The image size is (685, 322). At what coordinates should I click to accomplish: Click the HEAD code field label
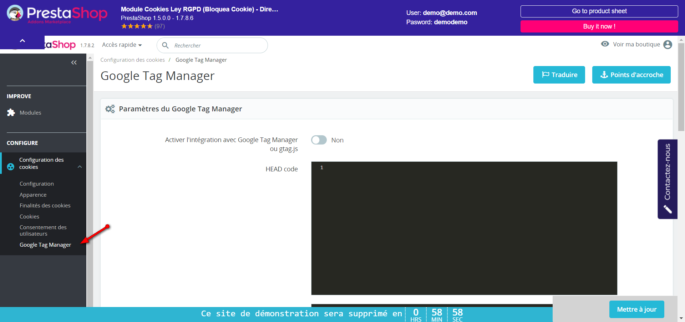click(x=282, y=169)
